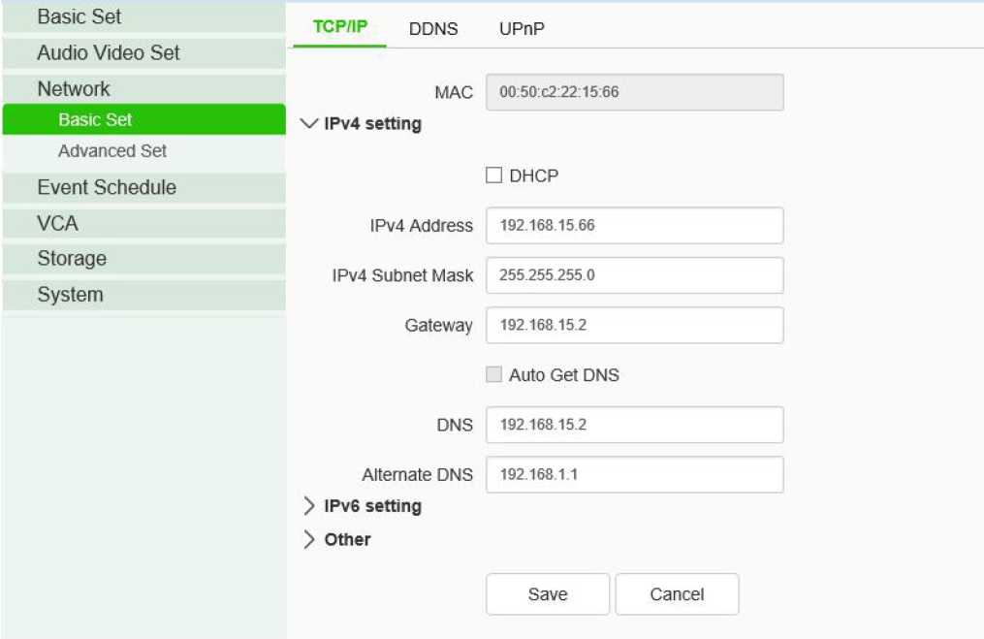
Task: Switch to the DDNS tab
Action: click(433, 28)
